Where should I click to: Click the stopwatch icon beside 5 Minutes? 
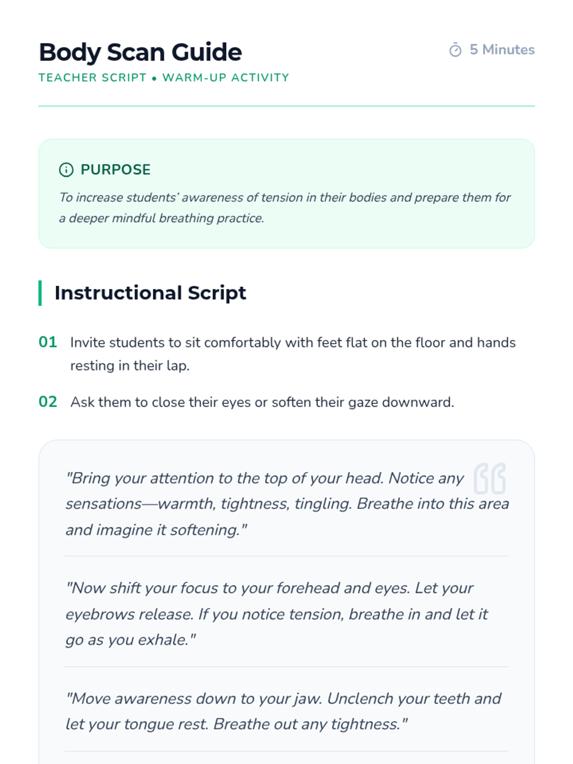tap(455, 50)
